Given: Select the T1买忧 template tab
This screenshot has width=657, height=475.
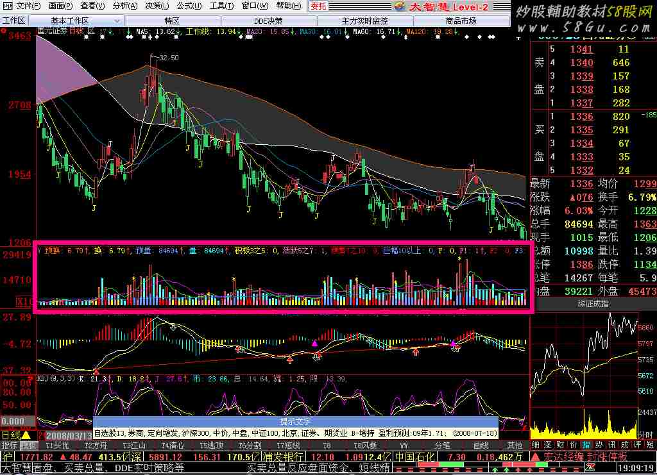Looking at the screenshot, I should (57, 446).
